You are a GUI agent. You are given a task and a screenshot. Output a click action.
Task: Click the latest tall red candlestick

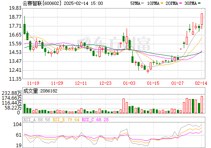202,19
